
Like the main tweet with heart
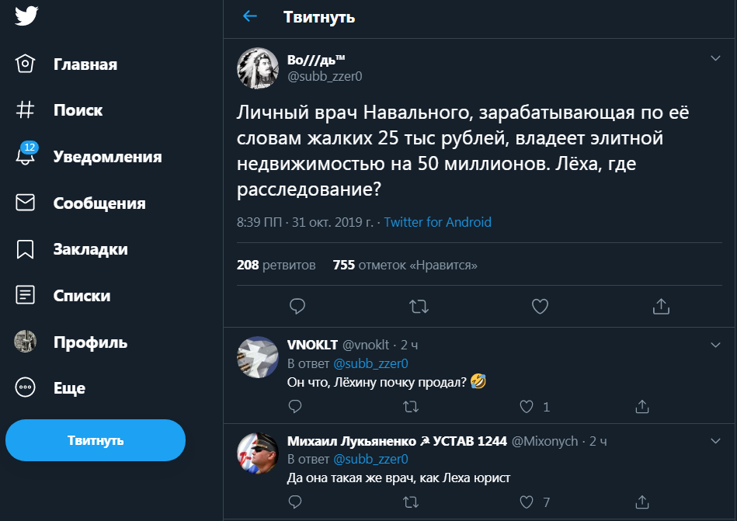[540, 306]
